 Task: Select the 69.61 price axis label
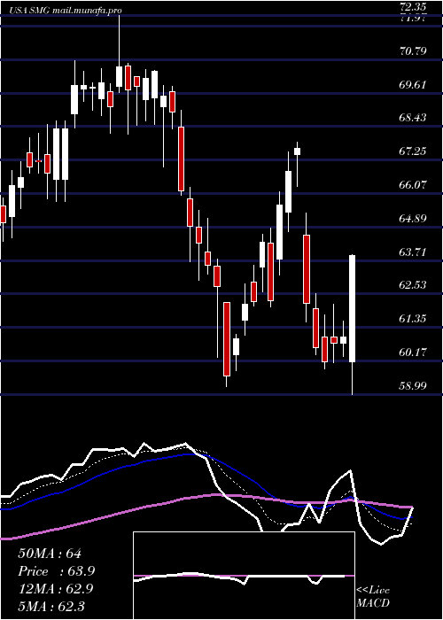411,84
